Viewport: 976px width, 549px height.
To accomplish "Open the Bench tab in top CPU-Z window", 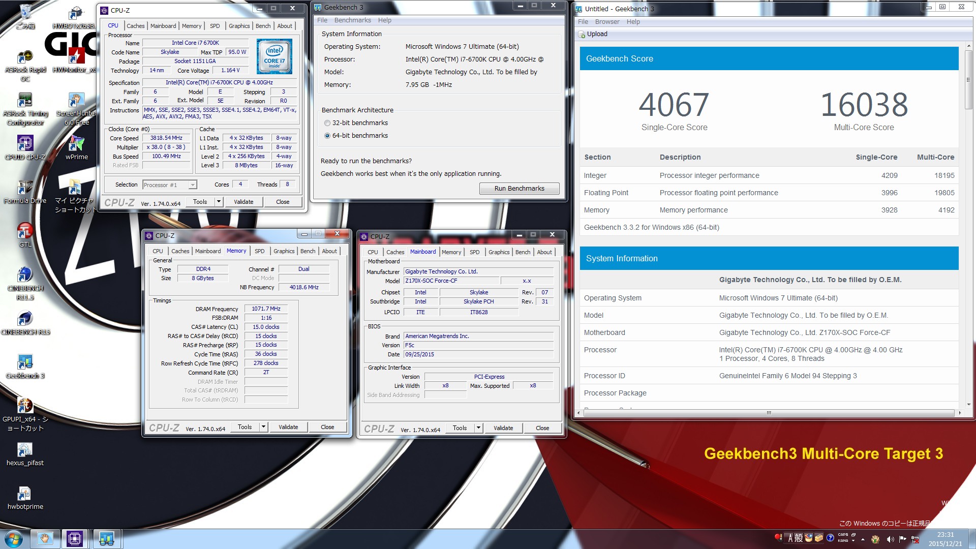I will click(263, 26).
